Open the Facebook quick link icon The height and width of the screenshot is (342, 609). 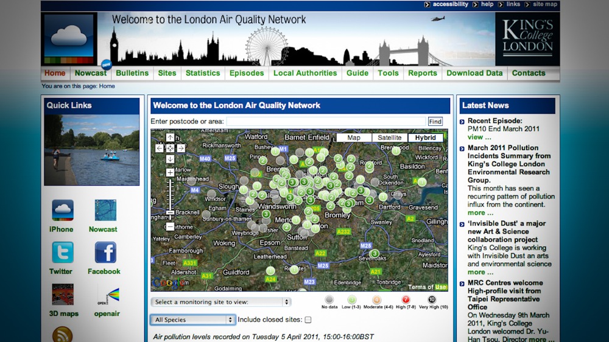(105, 253)
